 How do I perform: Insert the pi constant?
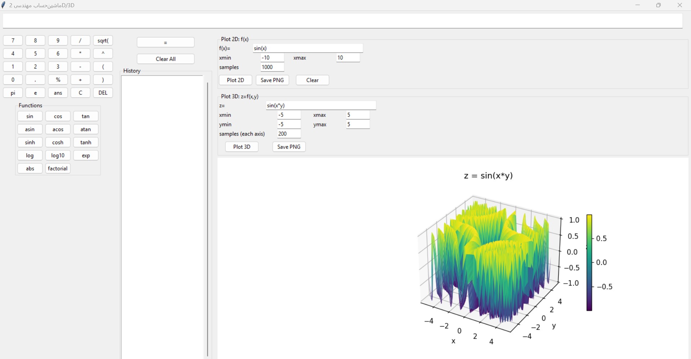(13, 93)
